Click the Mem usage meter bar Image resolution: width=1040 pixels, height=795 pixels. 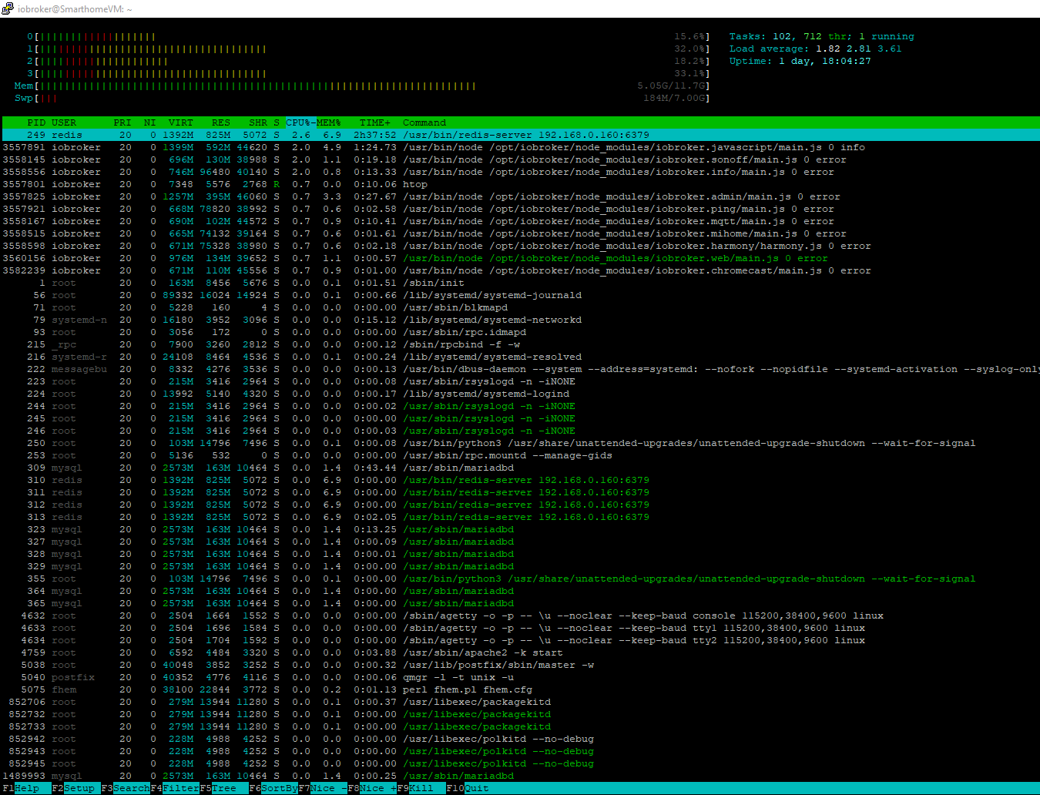363,86
